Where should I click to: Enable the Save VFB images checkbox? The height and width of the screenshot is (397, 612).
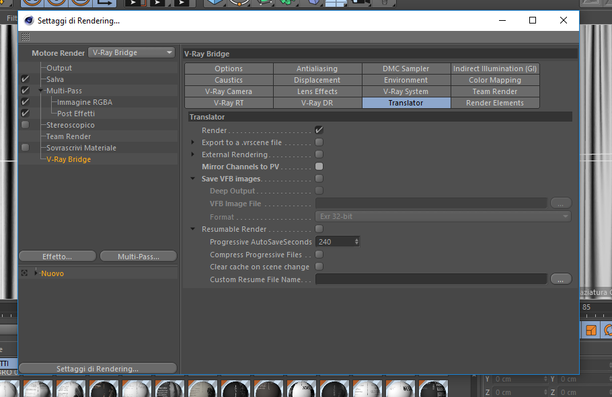319,178
